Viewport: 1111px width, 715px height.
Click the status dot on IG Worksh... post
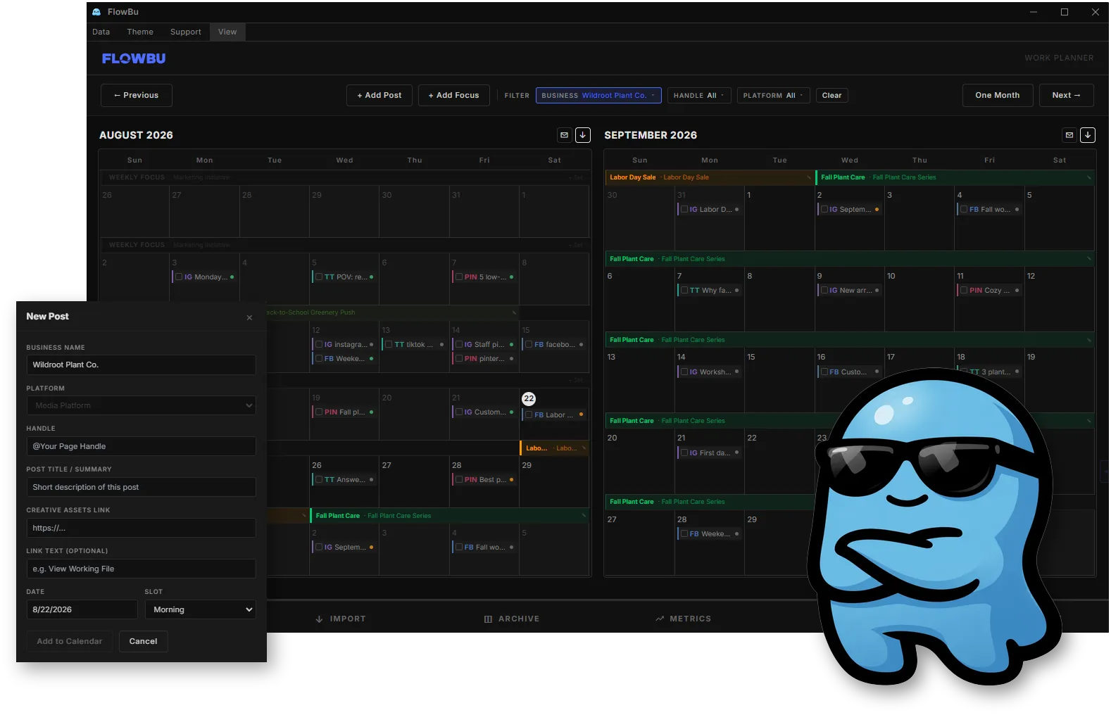pyautogui.click(x=736, y=372)
